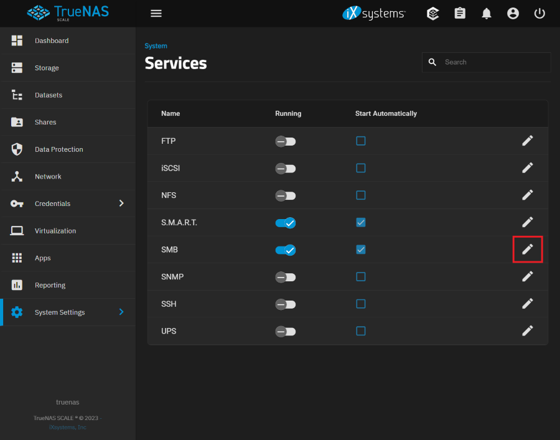560x440 pixels.
Task: Open the SSH service edit pencil
Action: pos(528,304)
